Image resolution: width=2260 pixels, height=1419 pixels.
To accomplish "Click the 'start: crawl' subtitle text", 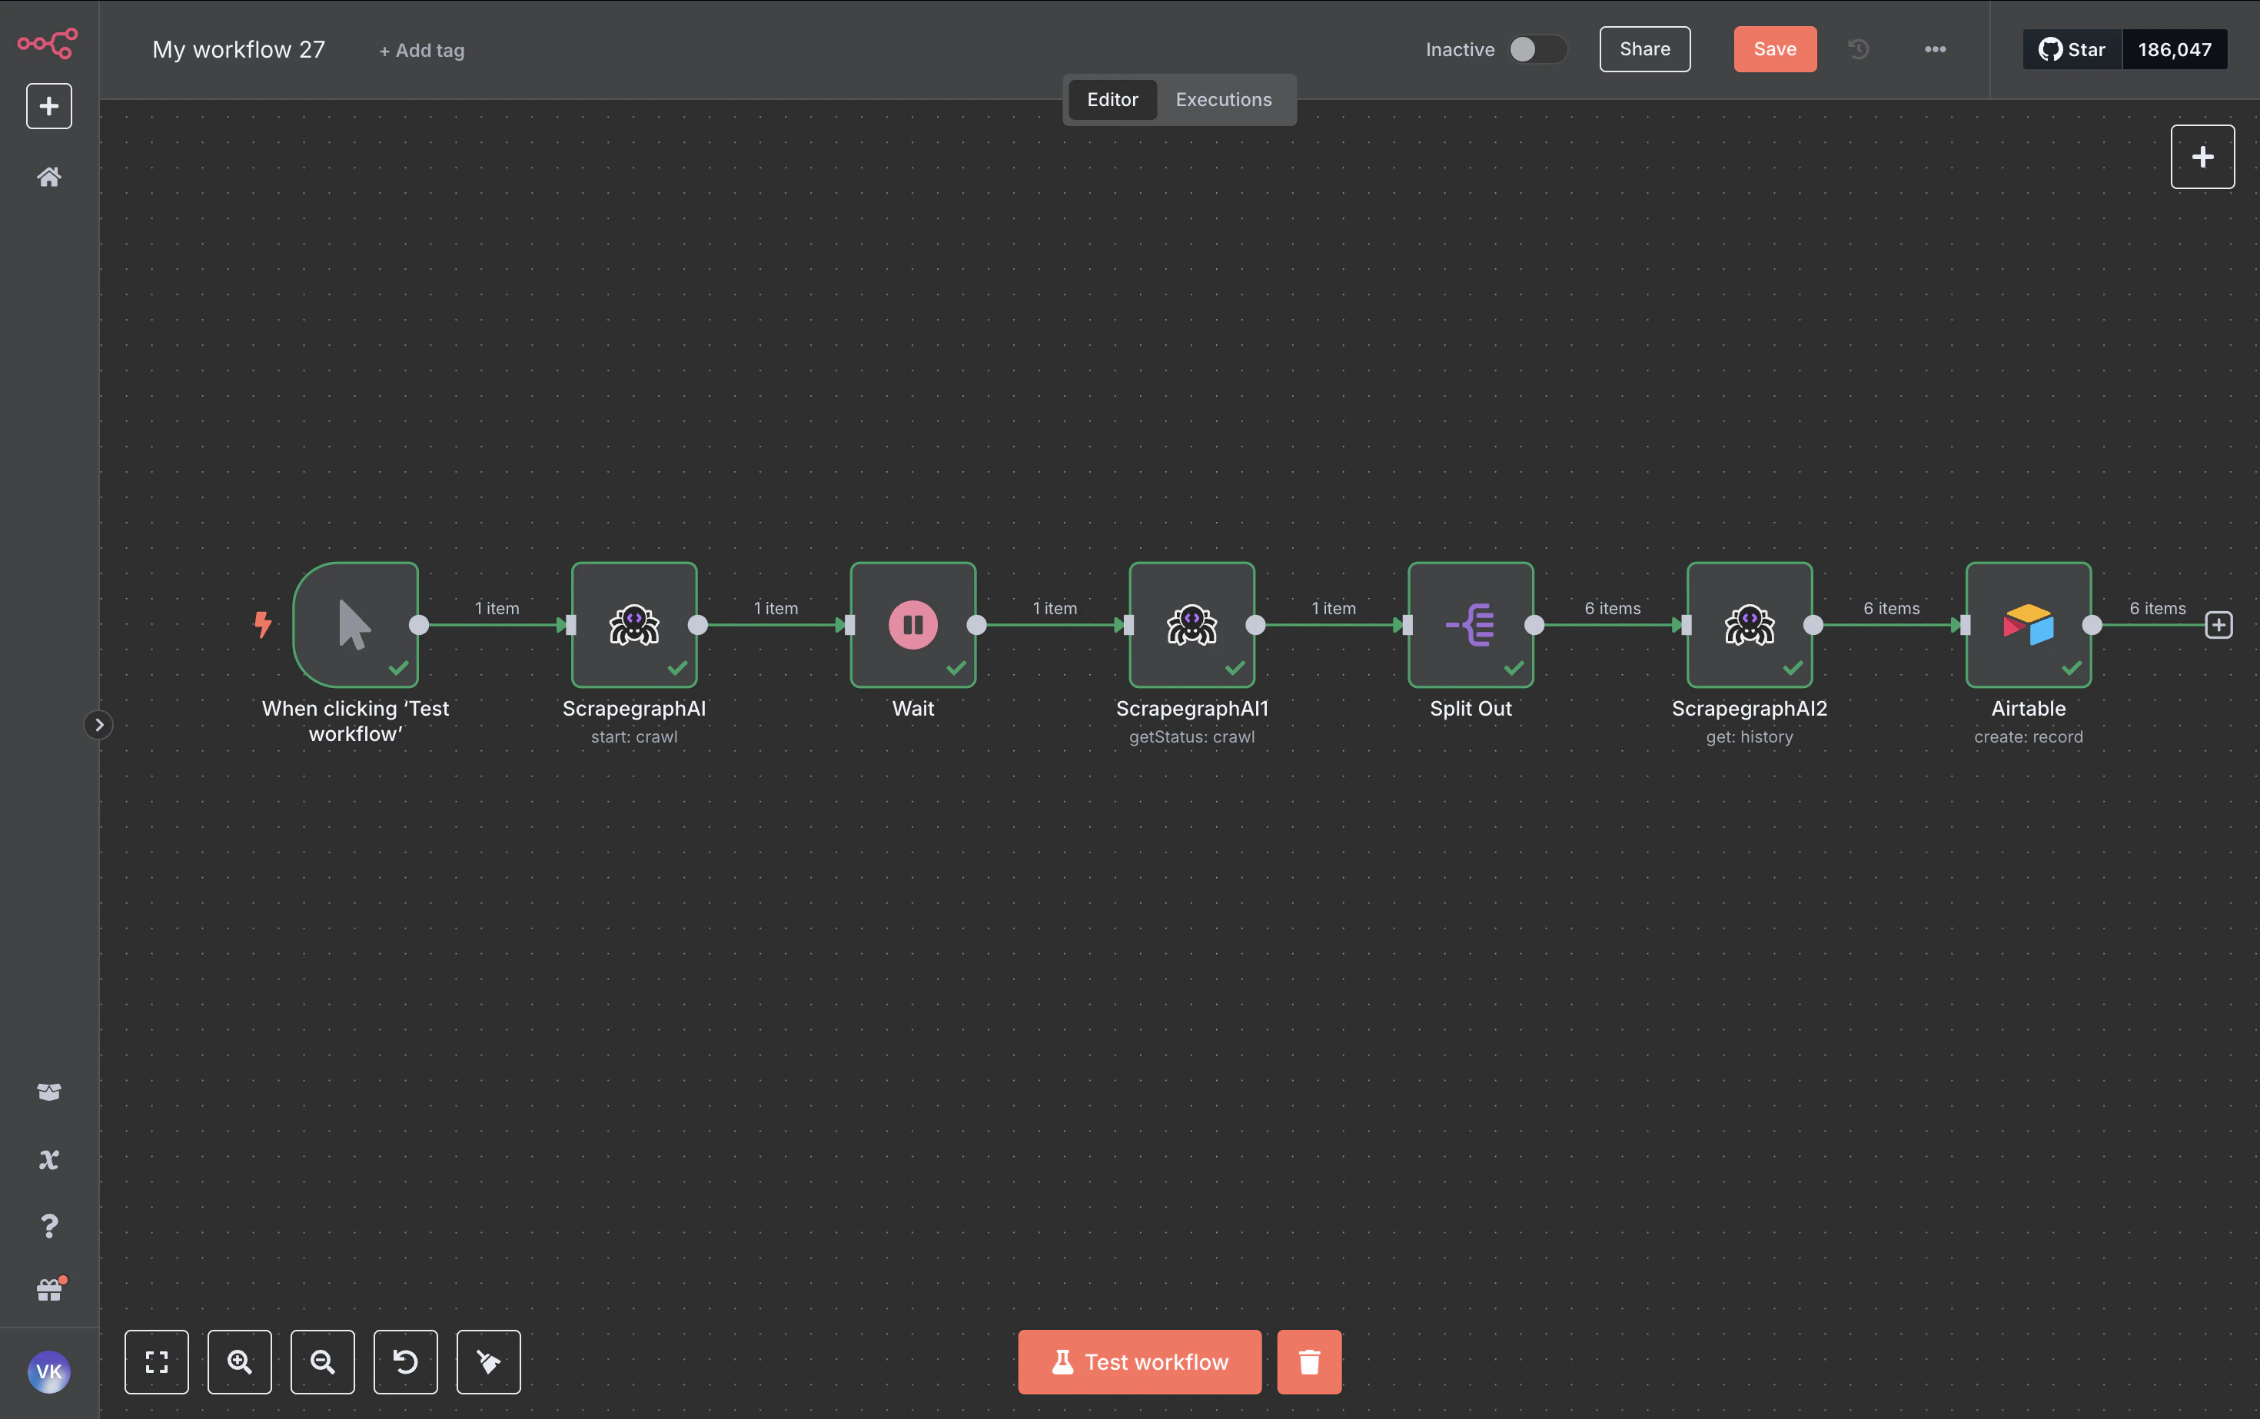I will [634, 736].
